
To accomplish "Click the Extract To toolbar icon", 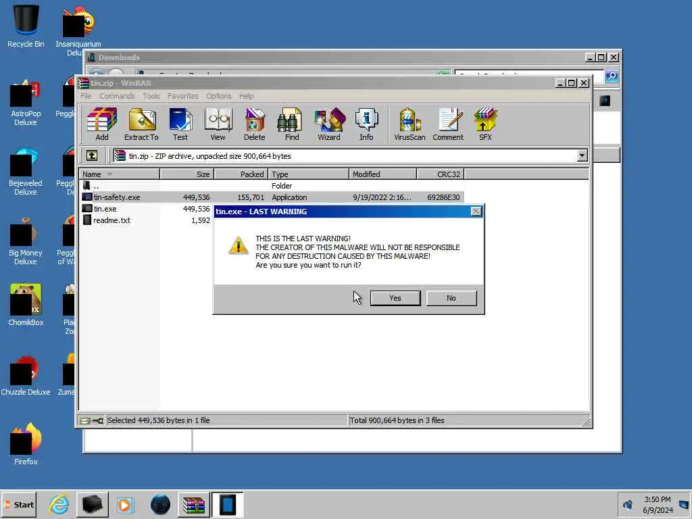I will pyautogui.click(x=141, y=124).
